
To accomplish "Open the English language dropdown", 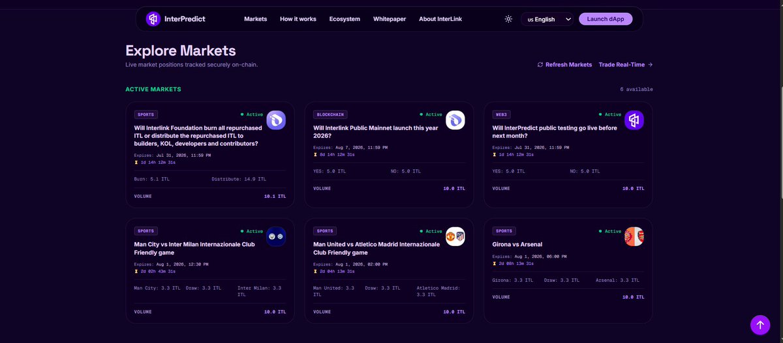I will 547,19.
